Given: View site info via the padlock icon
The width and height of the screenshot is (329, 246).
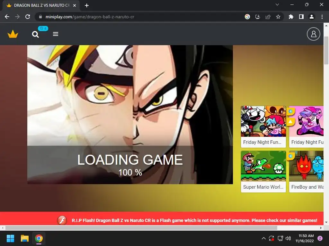Looking at the screenshot, I should pyautogui.click(x=40, y=17).
